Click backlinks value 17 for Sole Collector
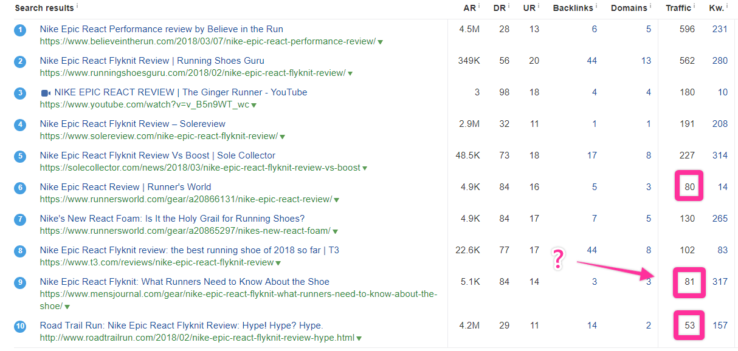Viewport: 738px width, 351px height. (592, 155)
